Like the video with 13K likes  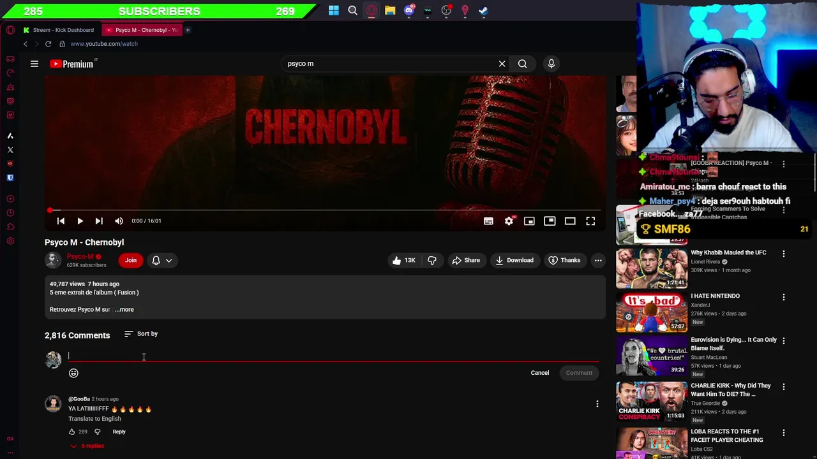coord(403,260)
